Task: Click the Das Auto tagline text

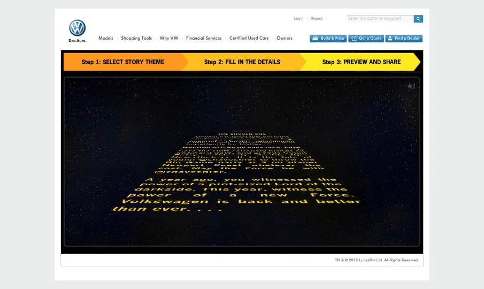Action: 77,41
